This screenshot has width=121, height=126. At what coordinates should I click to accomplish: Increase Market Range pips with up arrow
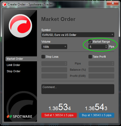[x=106, y=46]
